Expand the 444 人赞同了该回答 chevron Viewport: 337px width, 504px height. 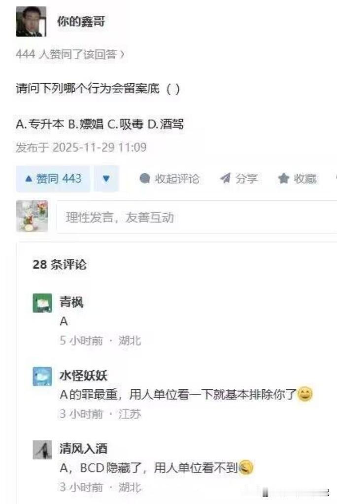[122, 55]
